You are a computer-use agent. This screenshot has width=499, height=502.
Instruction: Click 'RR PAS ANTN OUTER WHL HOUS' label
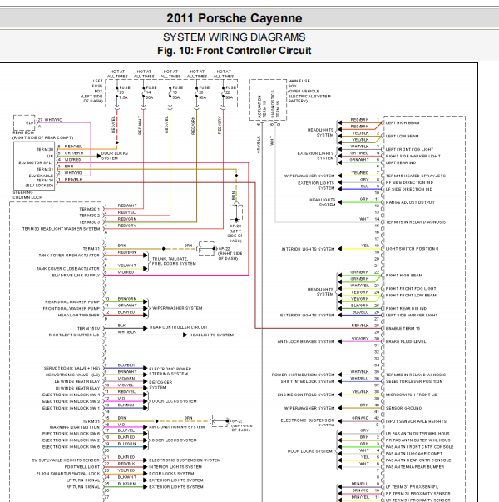(x=417, y=440)
